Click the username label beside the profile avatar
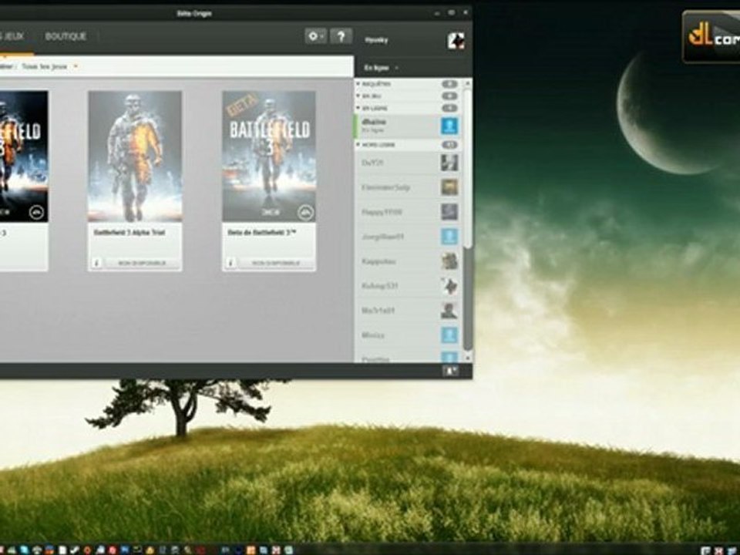The height and width of the screenshot is (555, 740). click(x=376, y=41)
